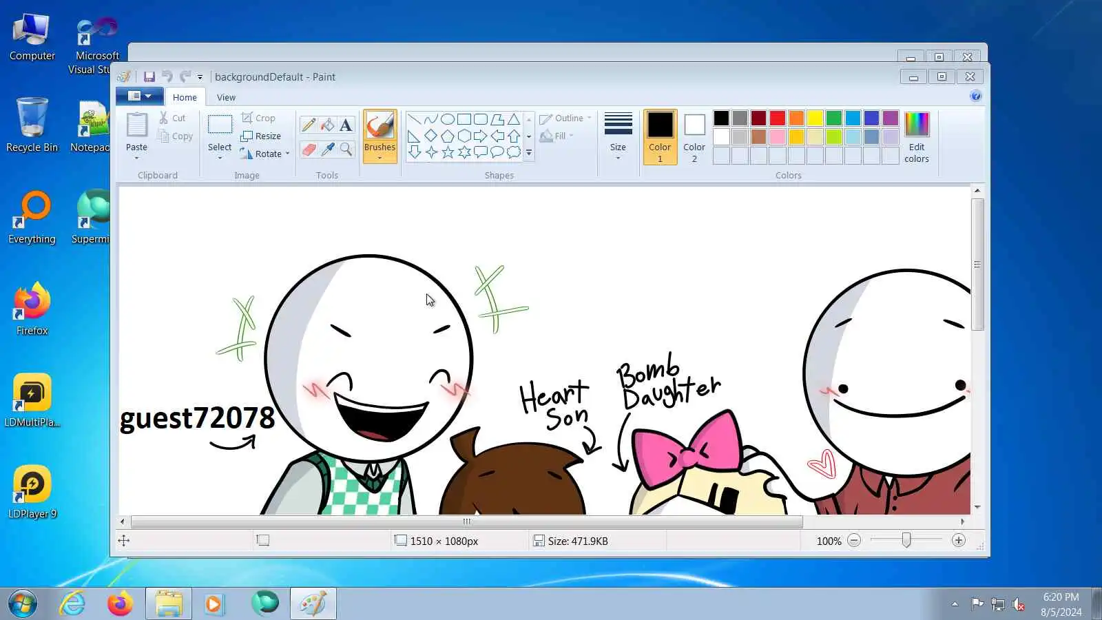The width and height of the screenshot is (1102, 620).
Task: Open Paint Help via the question mark icon
Action: [x=975, y=96]
